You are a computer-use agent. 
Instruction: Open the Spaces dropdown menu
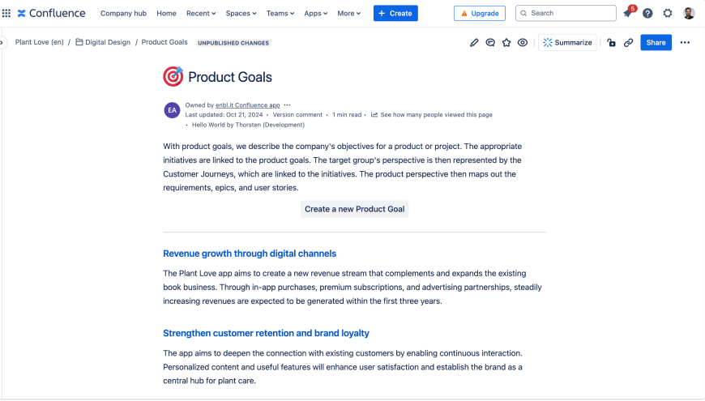[x=241, y=13]
